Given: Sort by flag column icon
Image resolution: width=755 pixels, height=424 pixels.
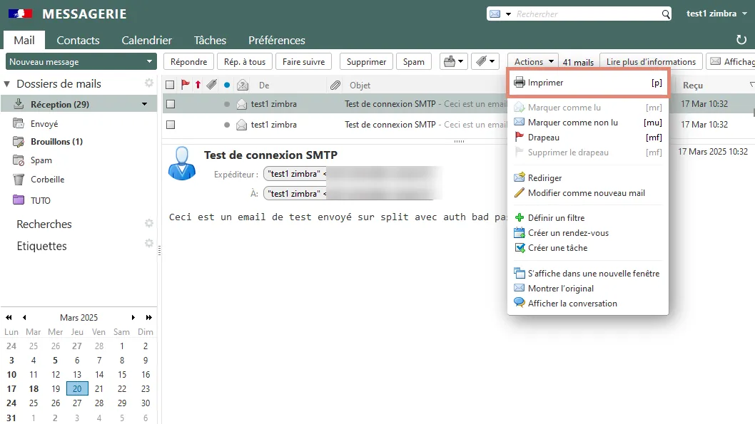Looking at the screenshot, I should [185, 85].
